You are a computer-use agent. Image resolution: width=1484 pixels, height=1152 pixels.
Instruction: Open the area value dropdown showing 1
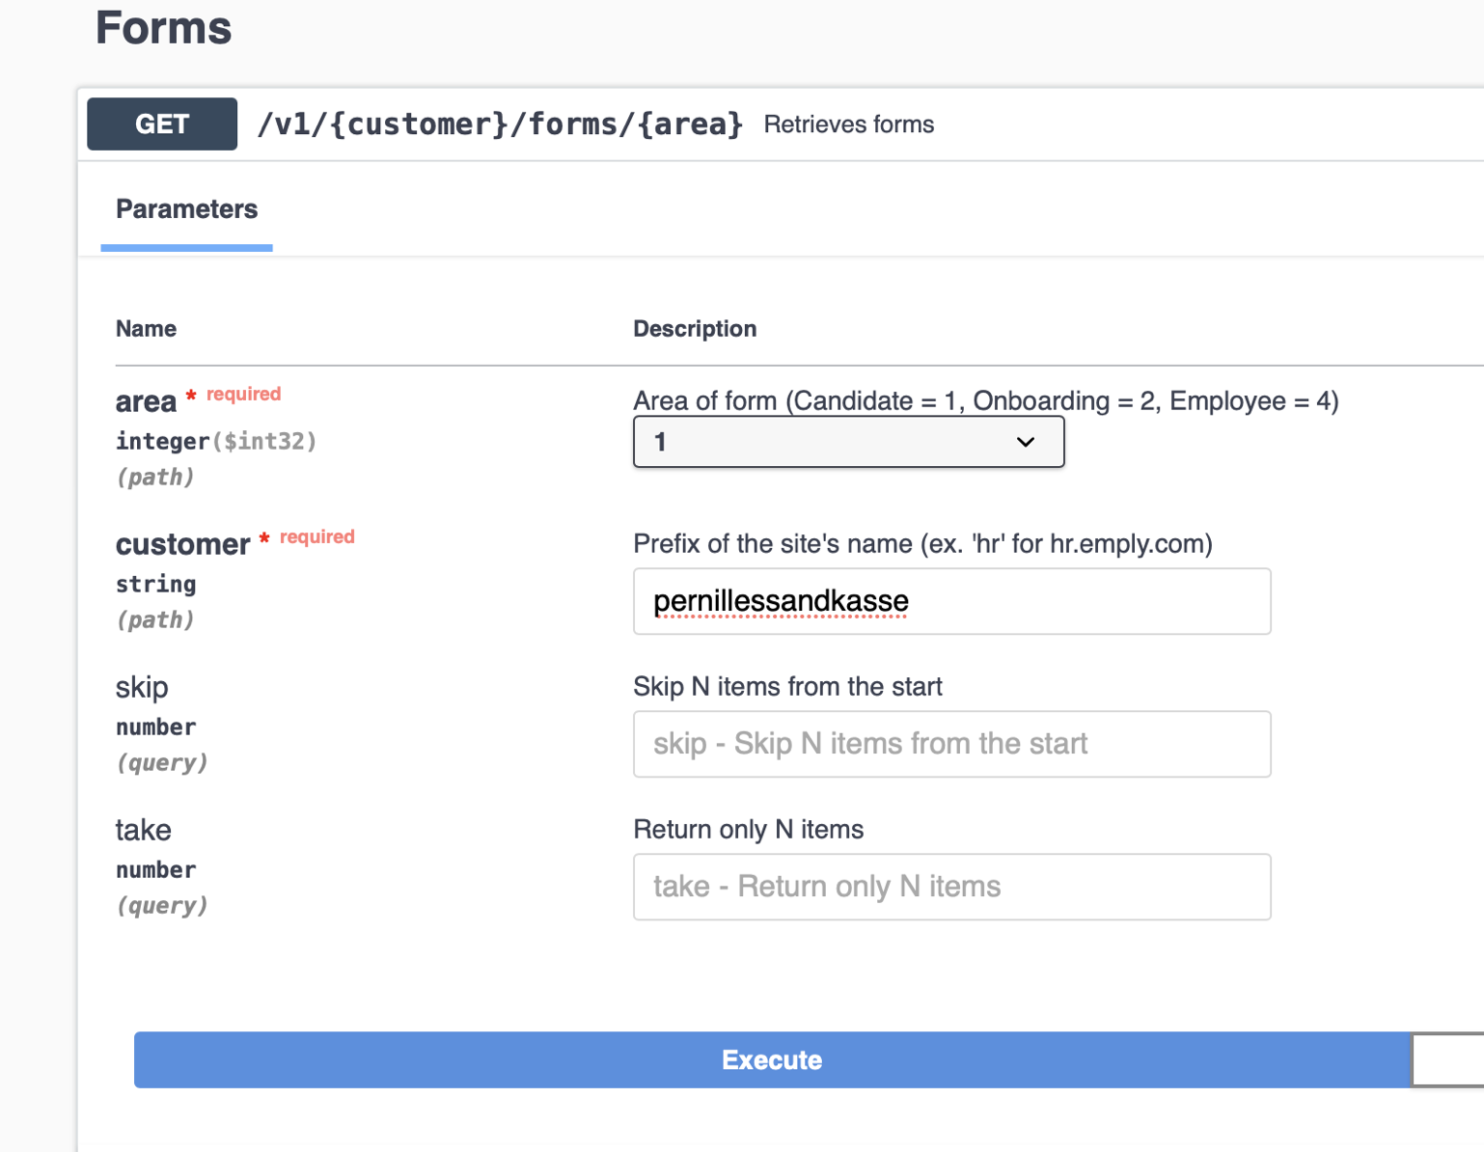848,442
